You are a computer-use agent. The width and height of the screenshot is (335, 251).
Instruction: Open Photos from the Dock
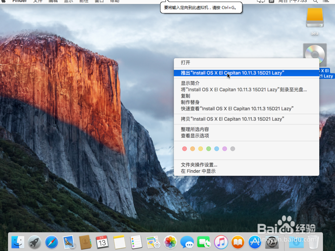pos(170,242)
